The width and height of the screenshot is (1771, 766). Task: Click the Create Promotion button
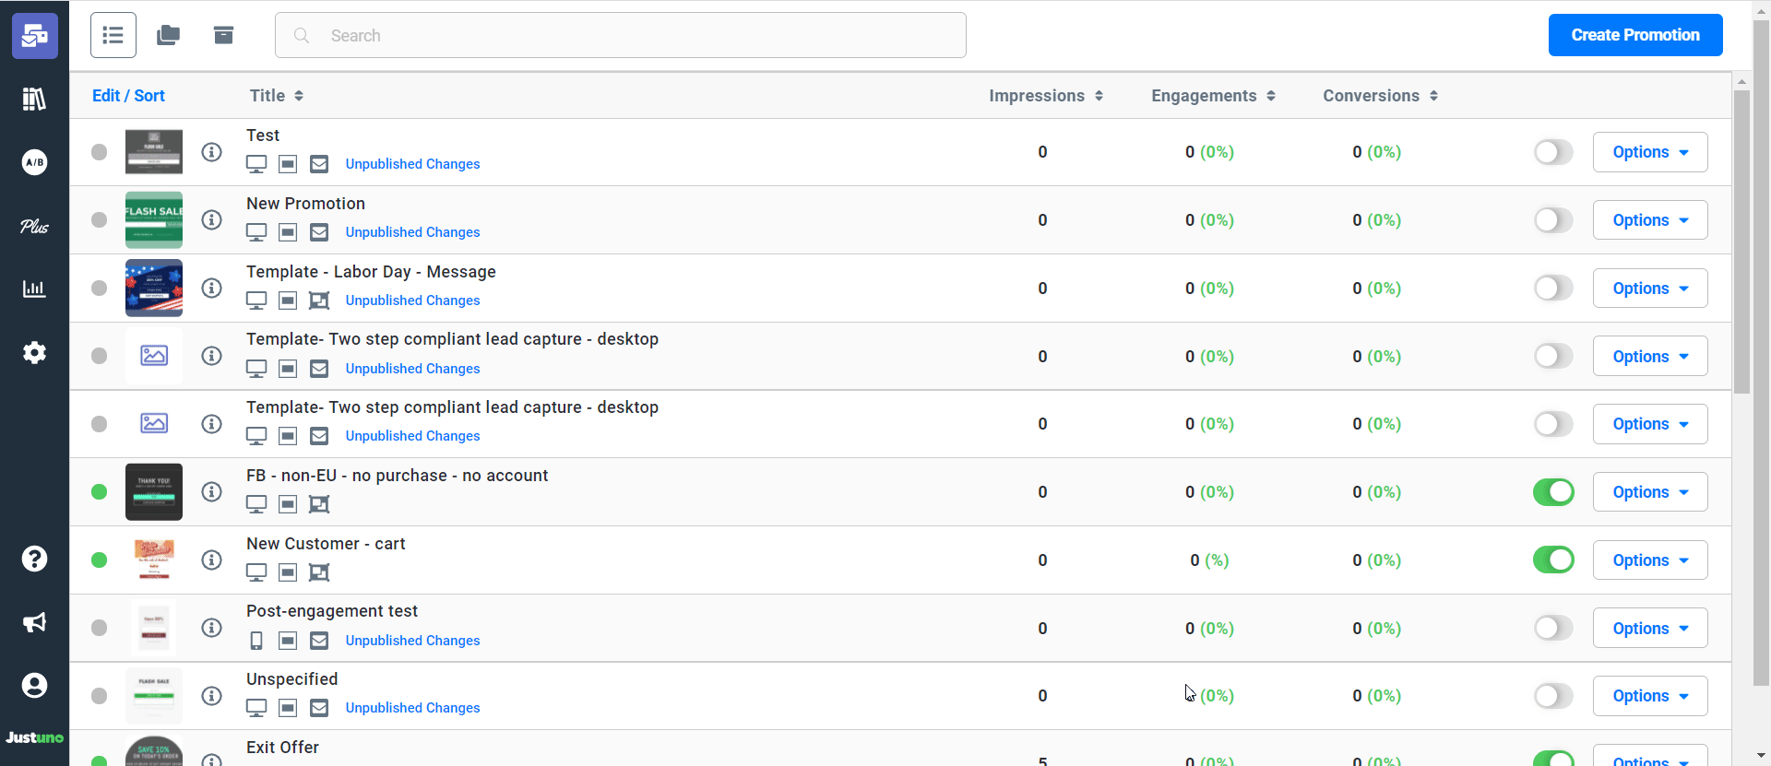1634,35
